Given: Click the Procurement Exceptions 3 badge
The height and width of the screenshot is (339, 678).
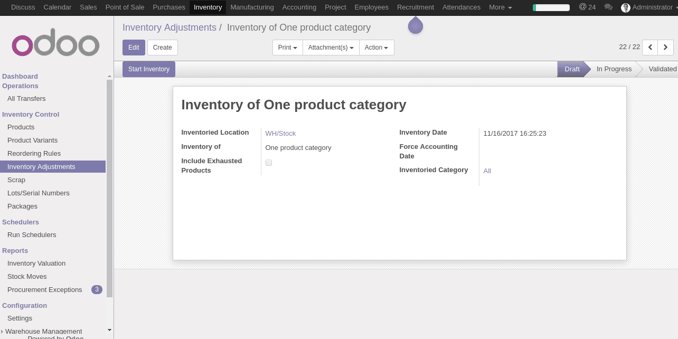Looking at the screenshot, I should click(x=97, y=289).
